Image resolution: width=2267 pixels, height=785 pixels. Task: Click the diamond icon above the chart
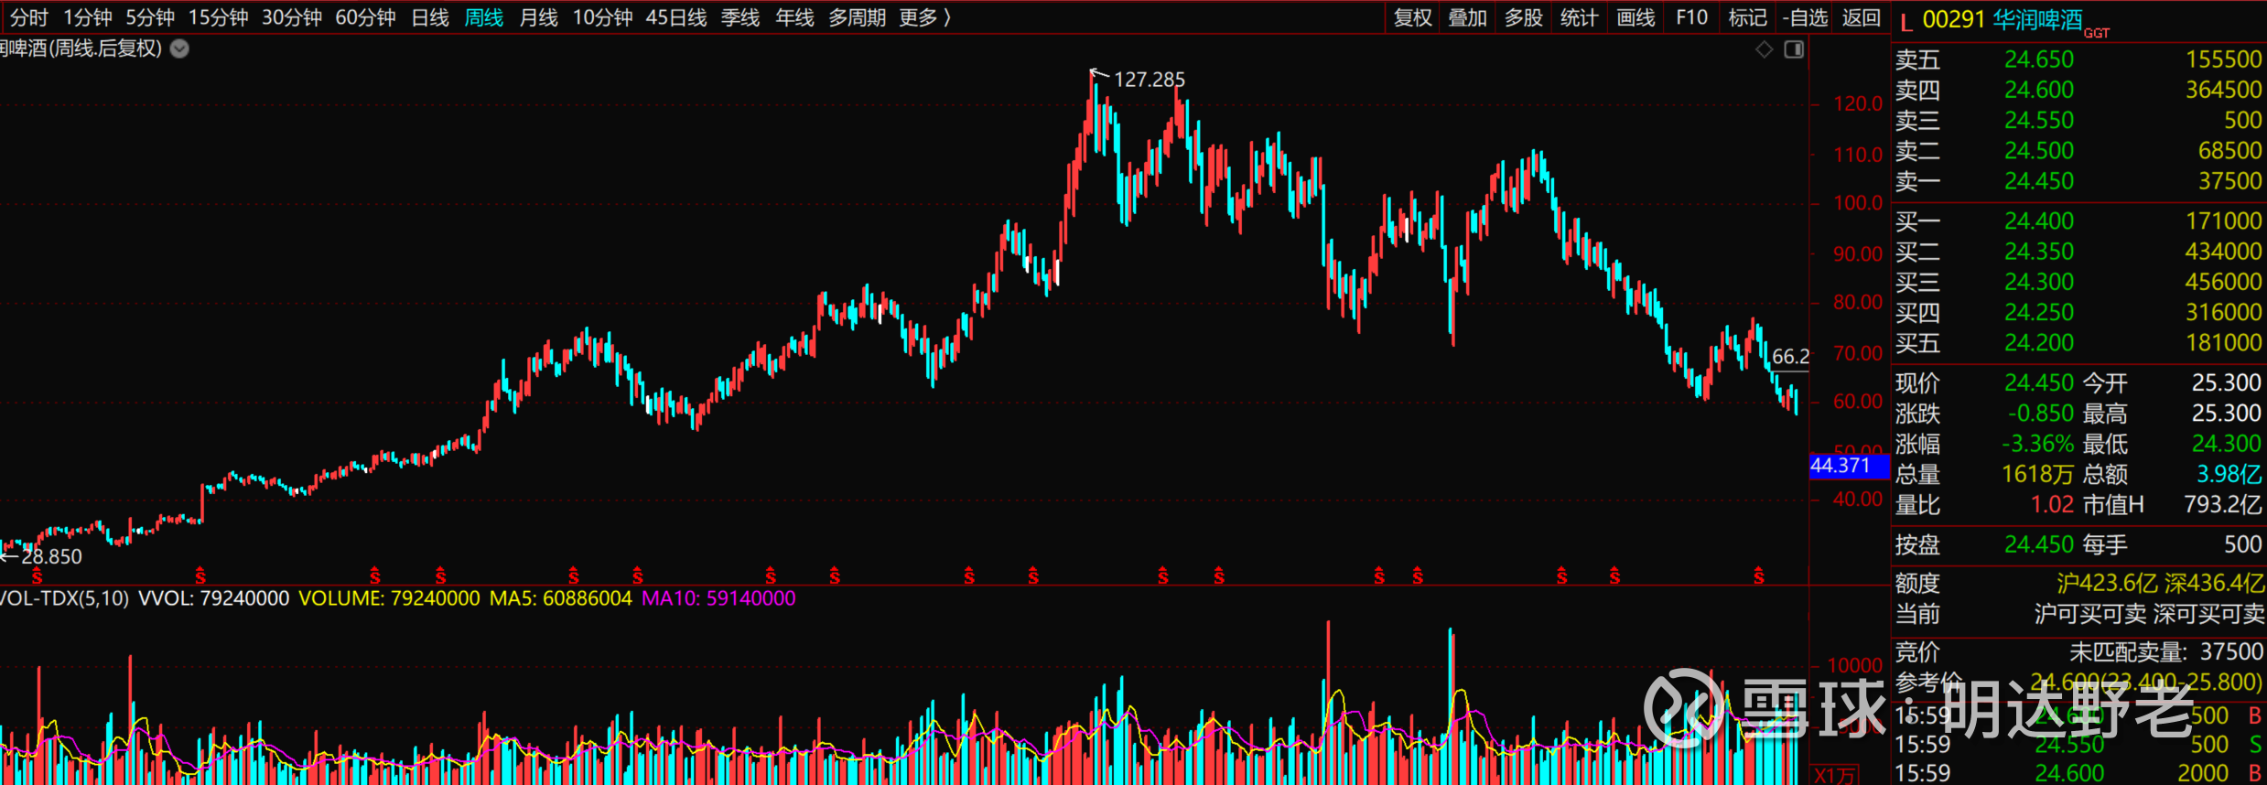pyautogui.click(x=1764, y=49)
